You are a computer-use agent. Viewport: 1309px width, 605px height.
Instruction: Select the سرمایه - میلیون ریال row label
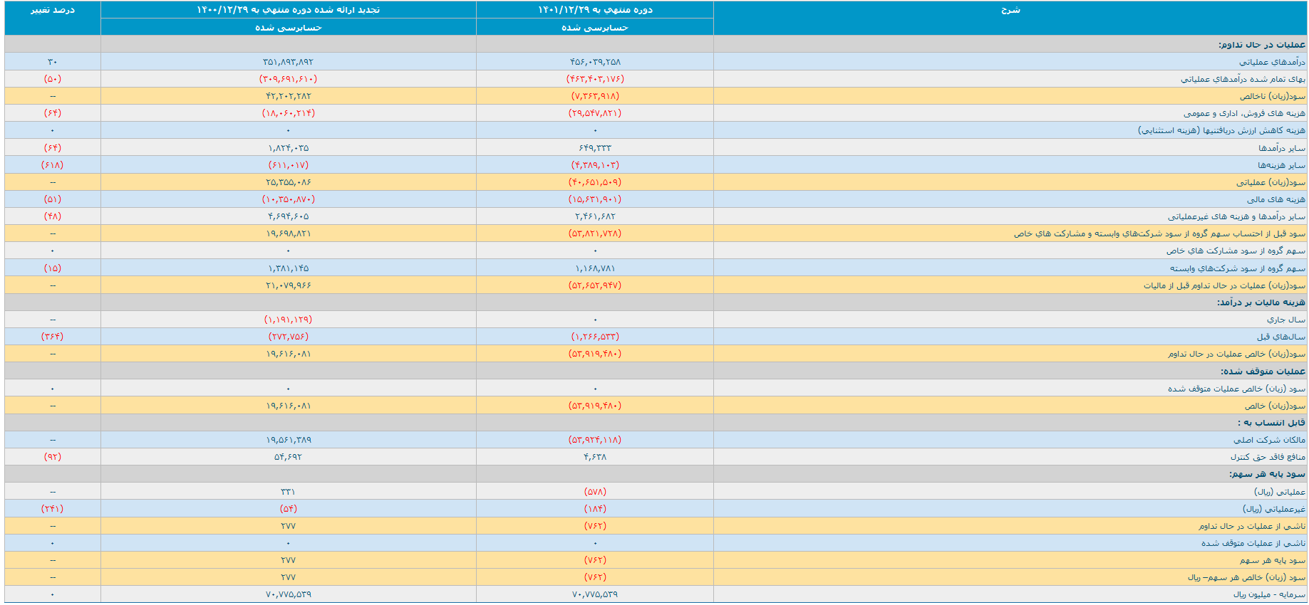pyautogui.click(x=1269, y=594)
